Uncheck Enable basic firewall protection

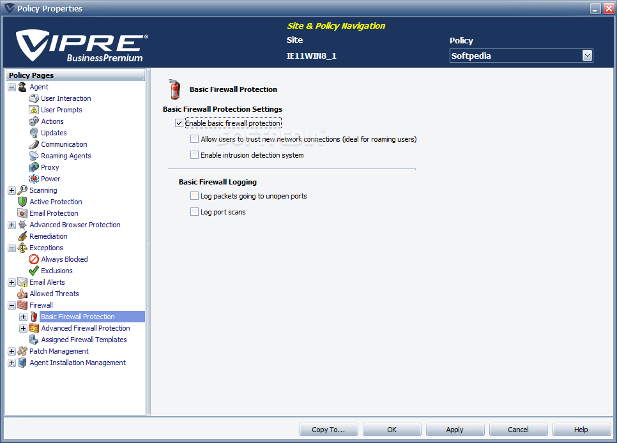(x=179, y=123)
